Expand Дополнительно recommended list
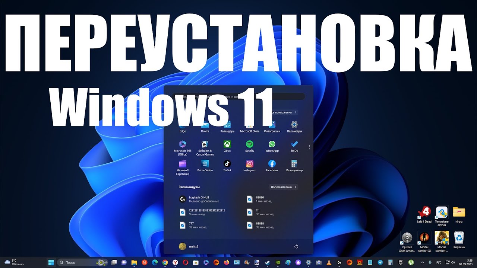This screenshot has width=477, height=268. [x=284, y=187]
